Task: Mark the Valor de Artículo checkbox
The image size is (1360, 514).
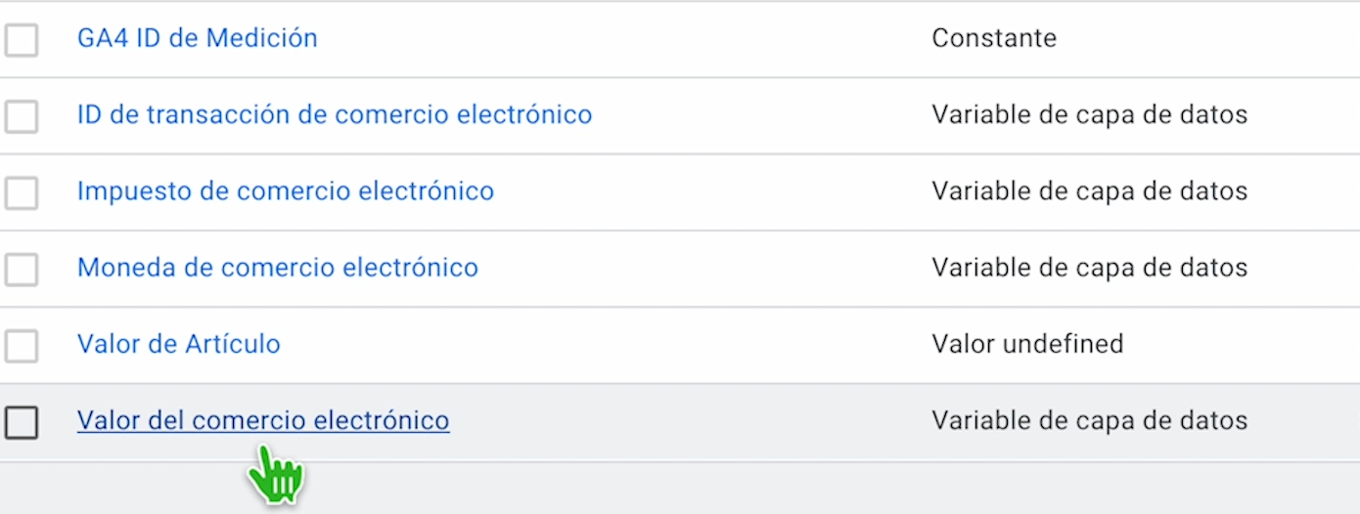Action: click(22, 345)
